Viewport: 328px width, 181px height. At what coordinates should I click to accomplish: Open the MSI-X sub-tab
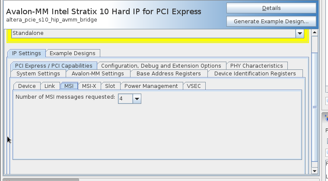(89, 86)
